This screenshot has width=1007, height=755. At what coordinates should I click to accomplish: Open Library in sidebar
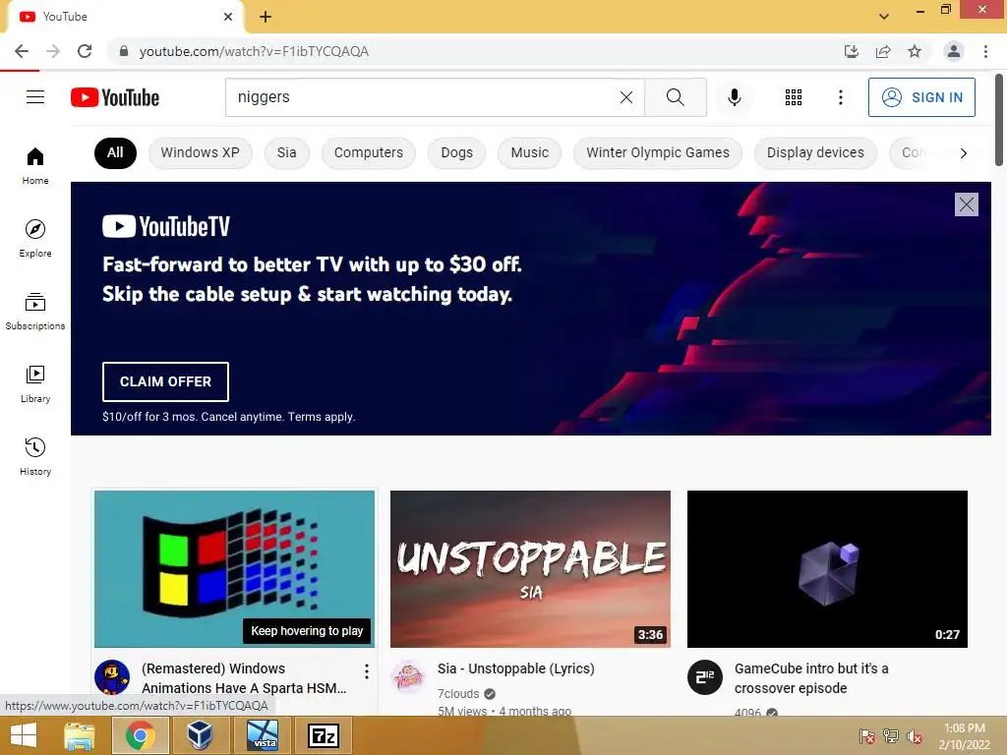pos(35,383)
